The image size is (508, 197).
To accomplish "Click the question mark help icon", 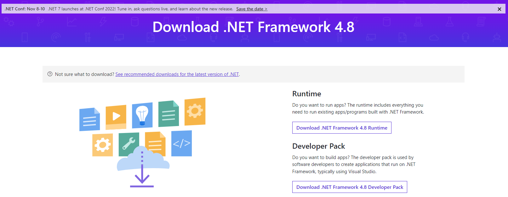I will click(50, 74).
